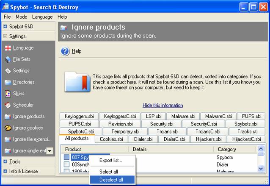
Task: Switch to the SecurityC.sbi tab
Action: [x=204, y=124]
